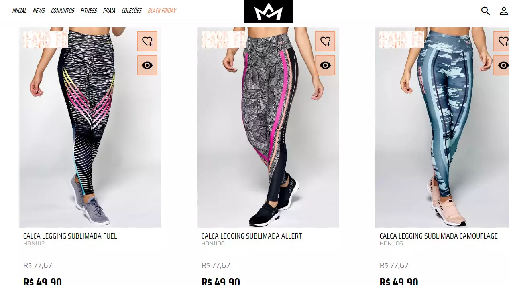Image resolution: width=509 pixels, height=285 pixels.
Task: Open Calça Legging Sublimada Fuel title
Action: 70,236
